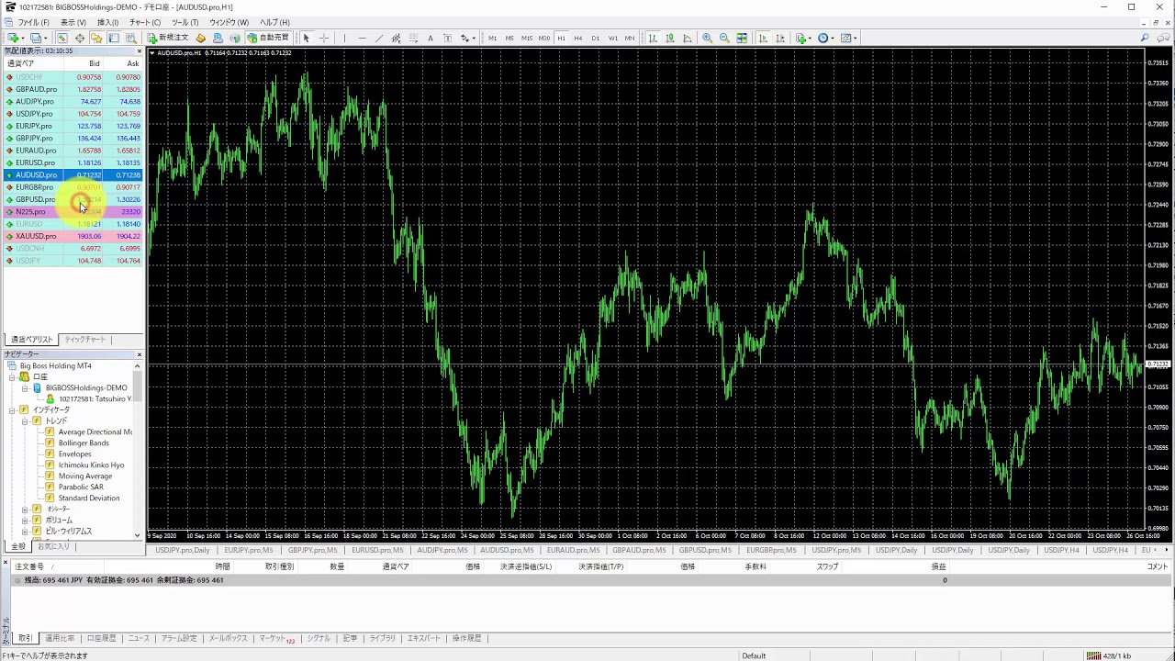
Task: Select the text label T tool
Action: 448,38
